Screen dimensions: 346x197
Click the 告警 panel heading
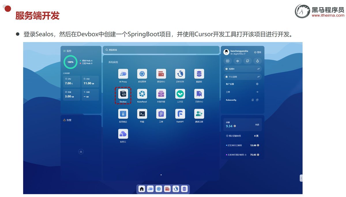(x=69, y=120)
